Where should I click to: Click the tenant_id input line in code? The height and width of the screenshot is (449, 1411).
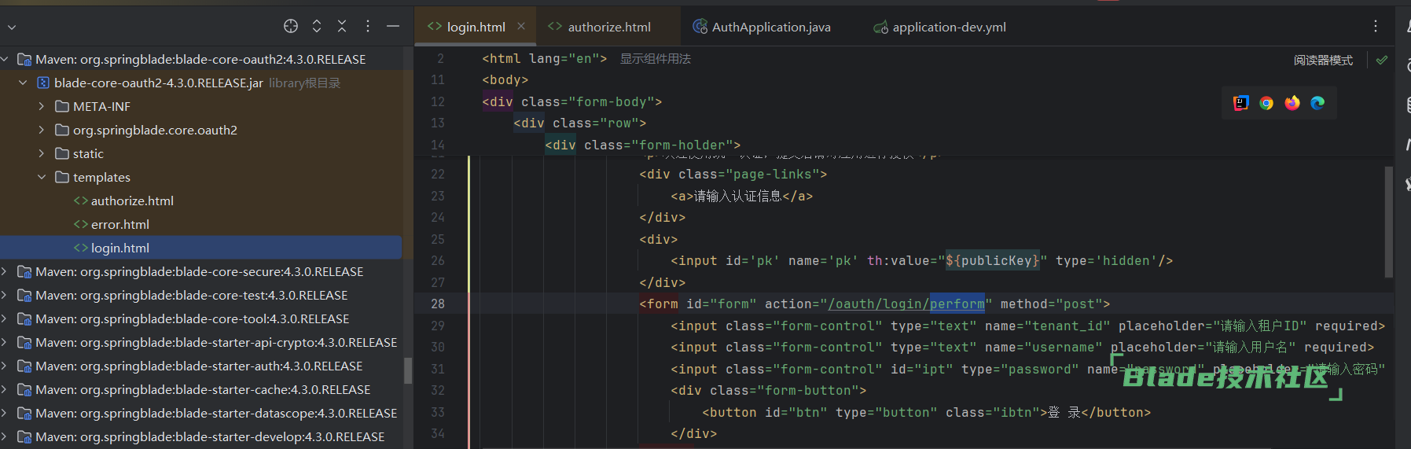pyautogui.click(x=1027, y=326)
